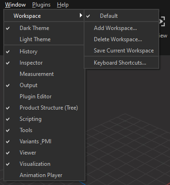
Task: Open Keyboard Shortcuts... dialog
Action: 121,63
